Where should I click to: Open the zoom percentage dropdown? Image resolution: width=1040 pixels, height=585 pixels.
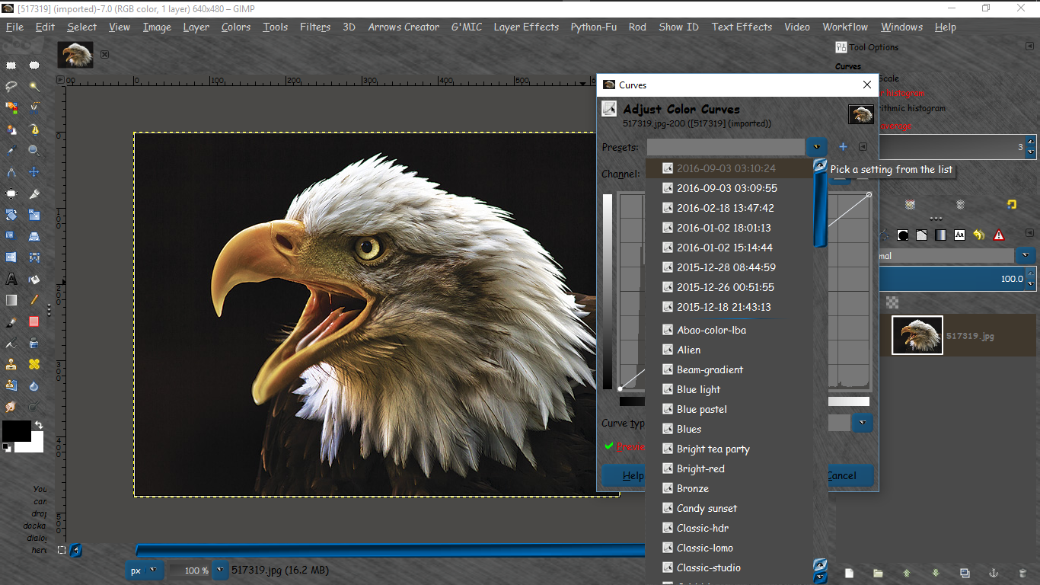click(220, 570)
